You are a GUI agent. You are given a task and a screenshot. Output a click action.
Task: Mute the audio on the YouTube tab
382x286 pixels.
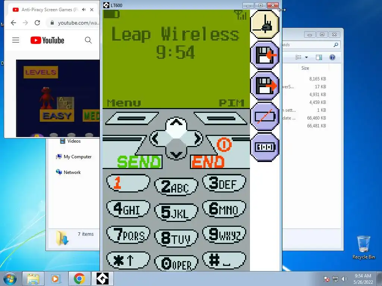click(x=84, y=9)
